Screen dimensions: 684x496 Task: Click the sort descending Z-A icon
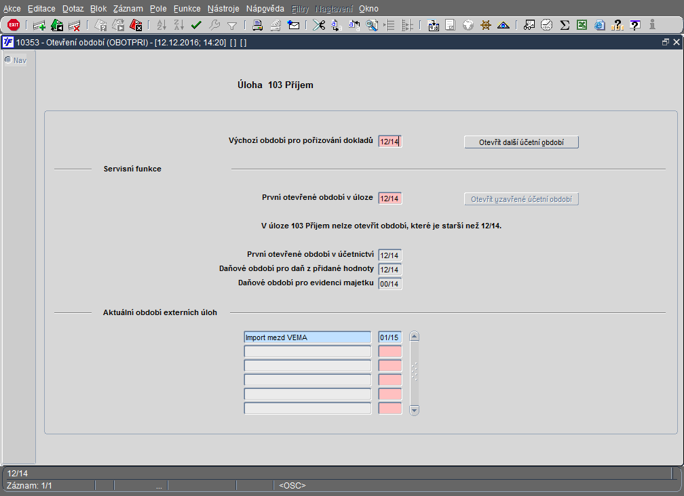179,25
